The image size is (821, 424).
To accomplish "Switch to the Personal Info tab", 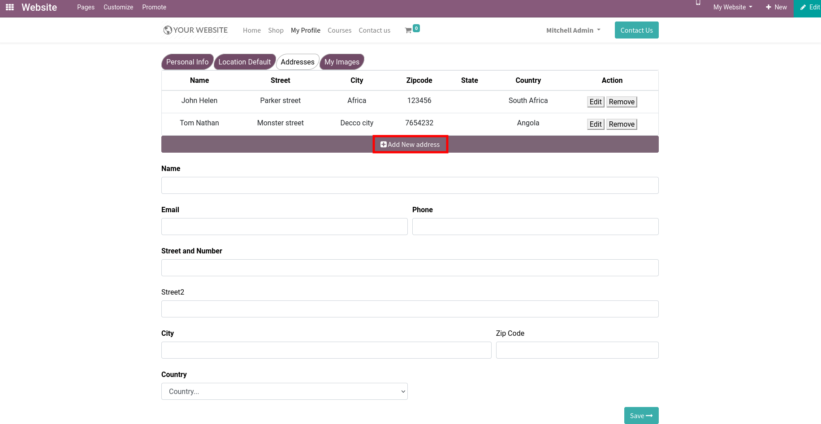I will point(187,62).
